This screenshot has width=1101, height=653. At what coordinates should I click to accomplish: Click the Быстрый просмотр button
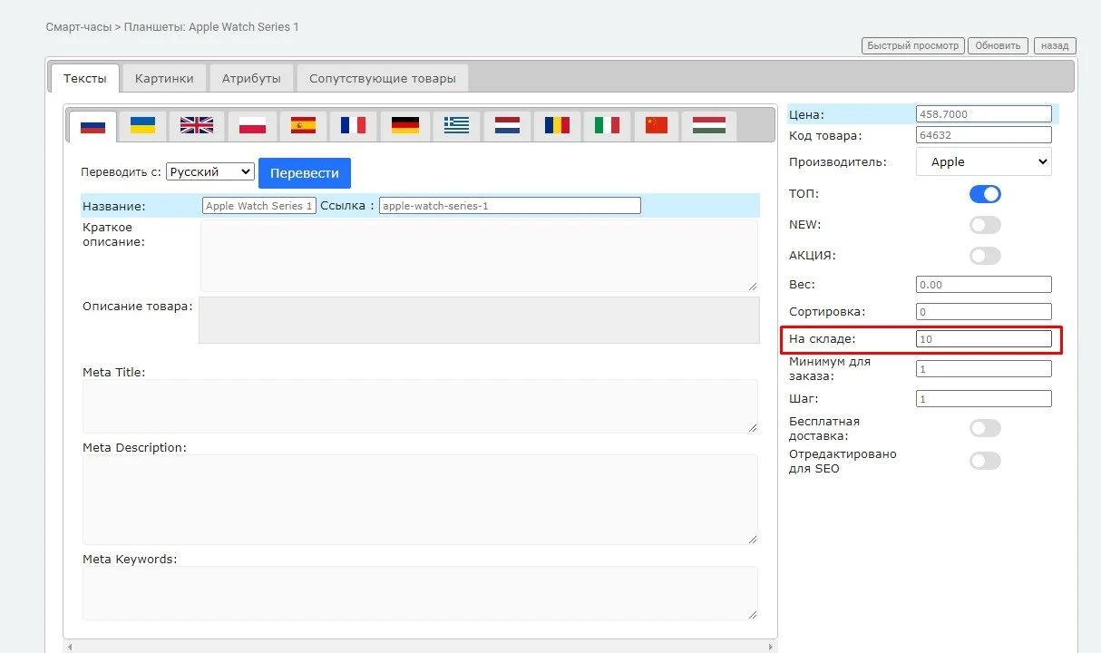click(x=912, y=45)
